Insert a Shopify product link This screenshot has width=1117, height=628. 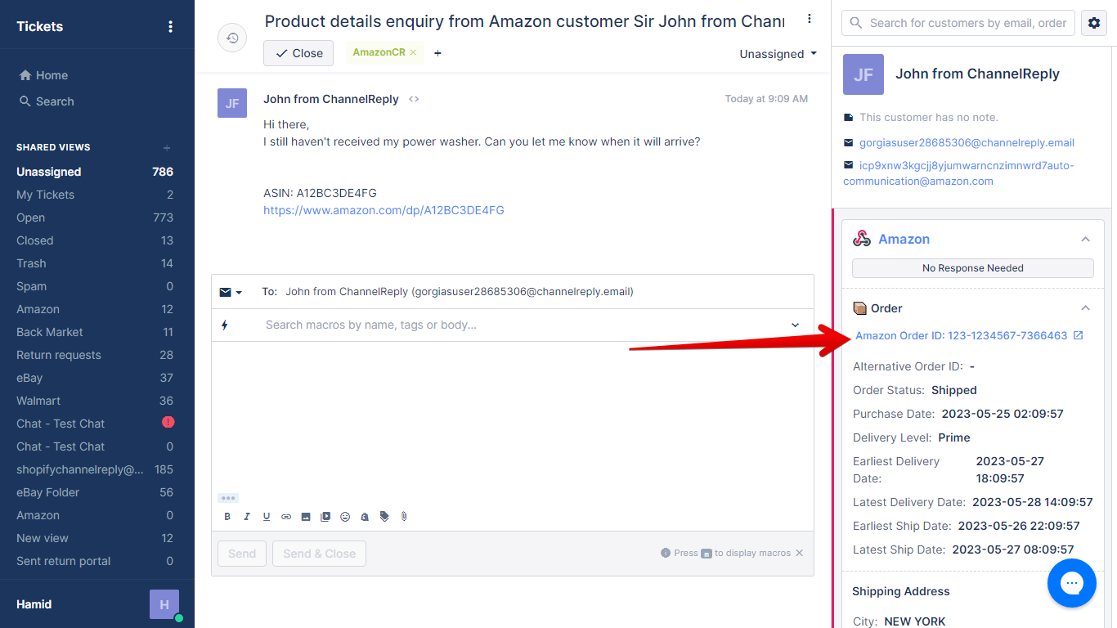tap(365, 517)
